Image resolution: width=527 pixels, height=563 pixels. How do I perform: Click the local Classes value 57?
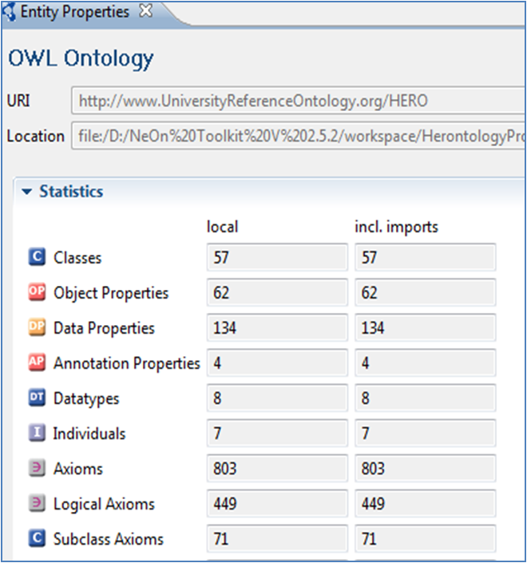point(277,257)
